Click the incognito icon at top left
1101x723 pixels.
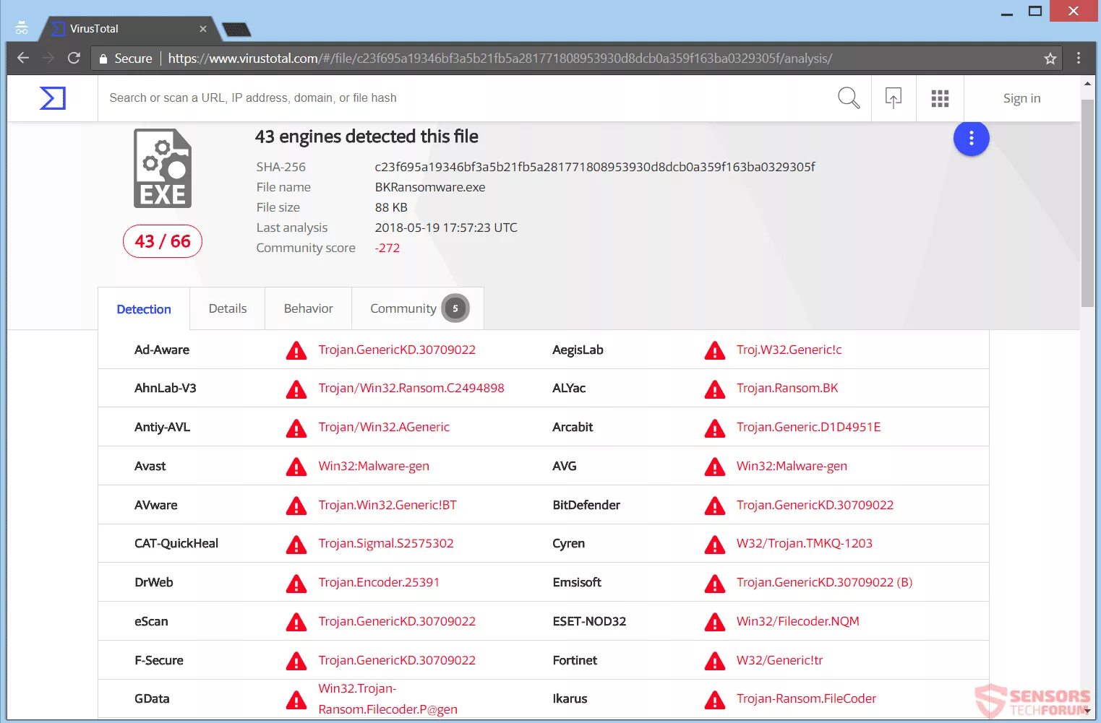22,28
